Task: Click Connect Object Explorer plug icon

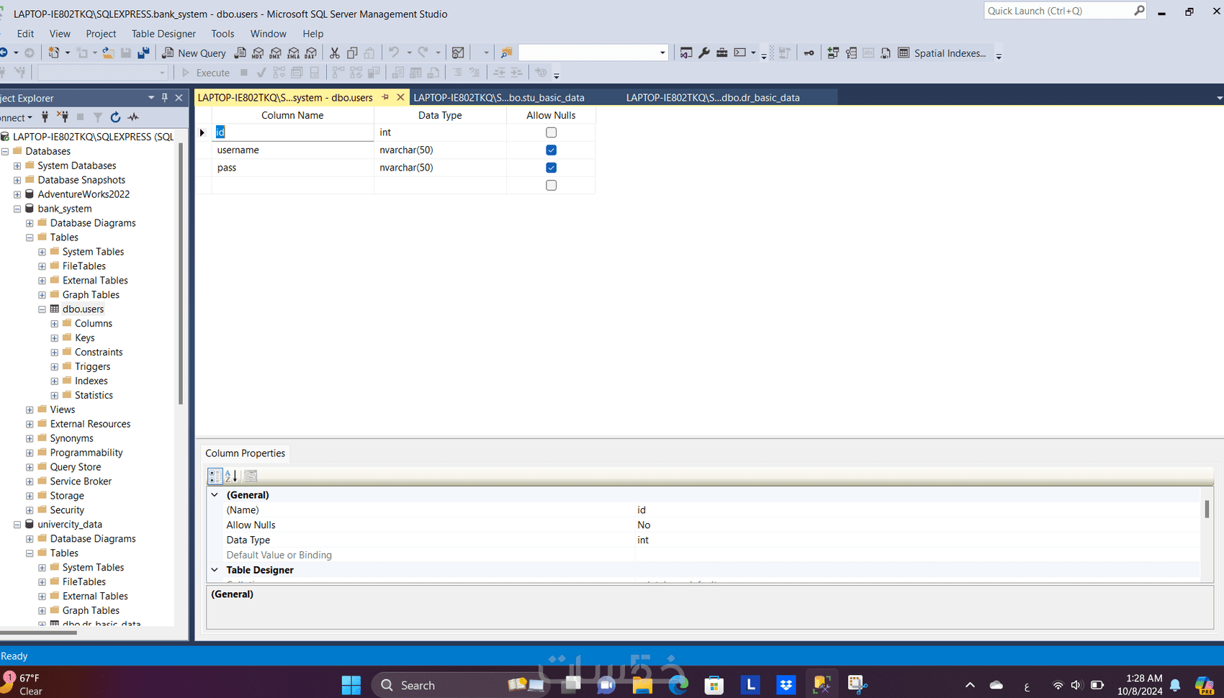Action: click(x=45, y=117)
